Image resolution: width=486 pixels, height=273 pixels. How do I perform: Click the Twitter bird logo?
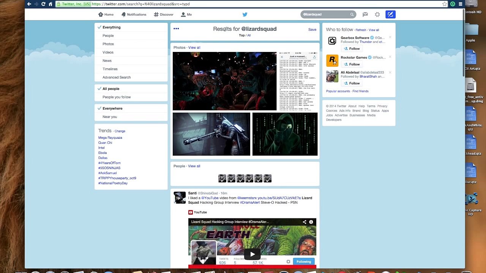245,14
